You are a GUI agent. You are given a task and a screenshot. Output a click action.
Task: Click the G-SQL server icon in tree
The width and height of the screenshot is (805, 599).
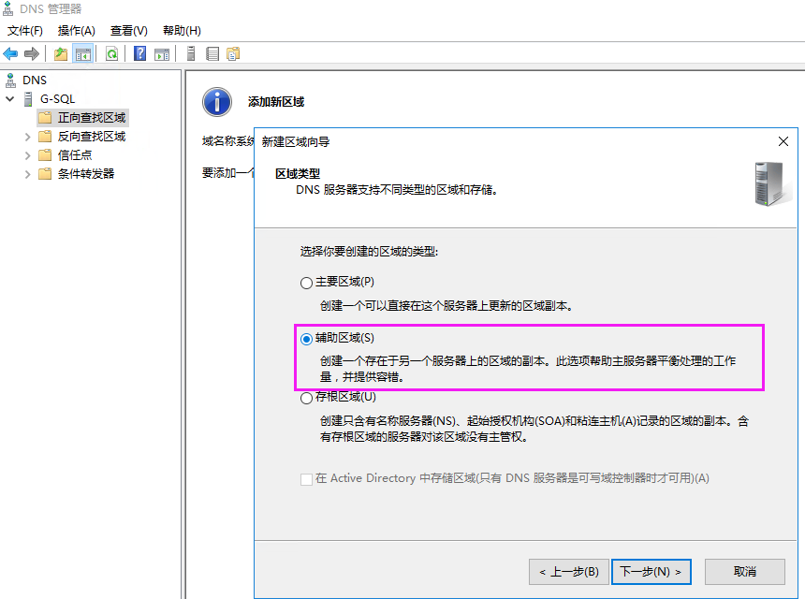(28, 99)
